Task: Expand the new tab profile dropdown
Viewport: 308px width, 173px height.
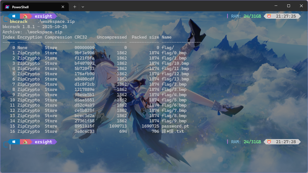Action: [83, 7]
